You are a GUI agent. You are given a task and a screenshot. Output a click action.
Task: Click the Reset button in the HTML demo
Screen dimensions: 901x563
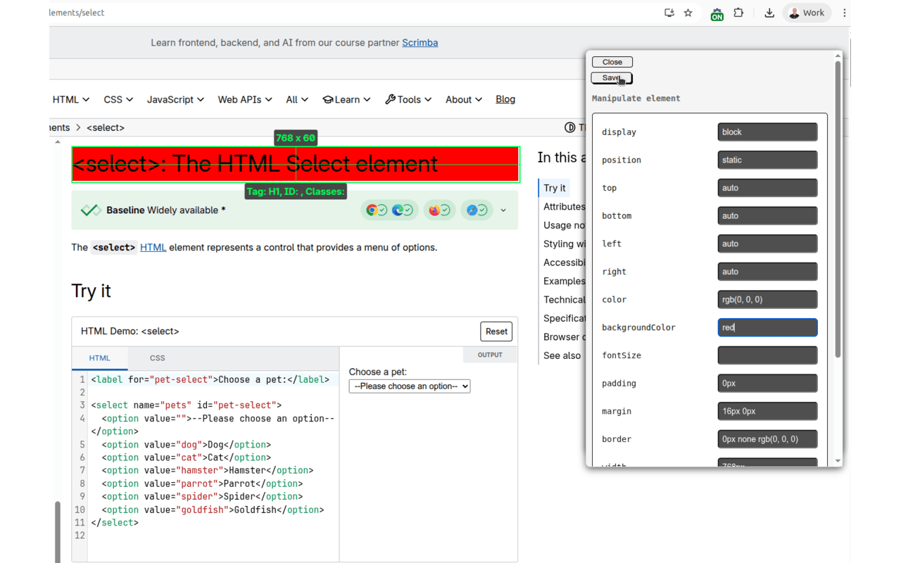pyautogui.click(x=496, y=331)
